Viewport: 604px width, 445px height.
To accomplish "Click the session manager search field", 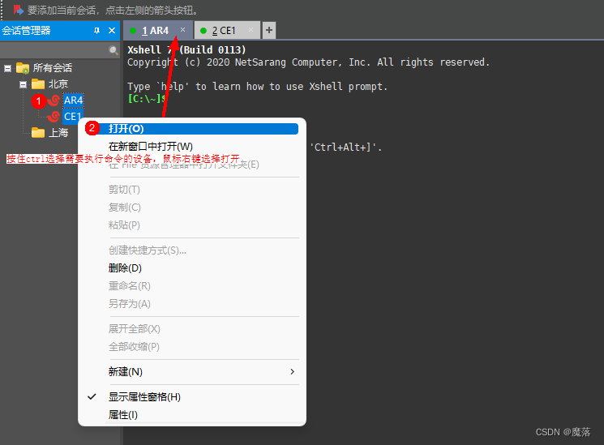I will coord(55,50).
